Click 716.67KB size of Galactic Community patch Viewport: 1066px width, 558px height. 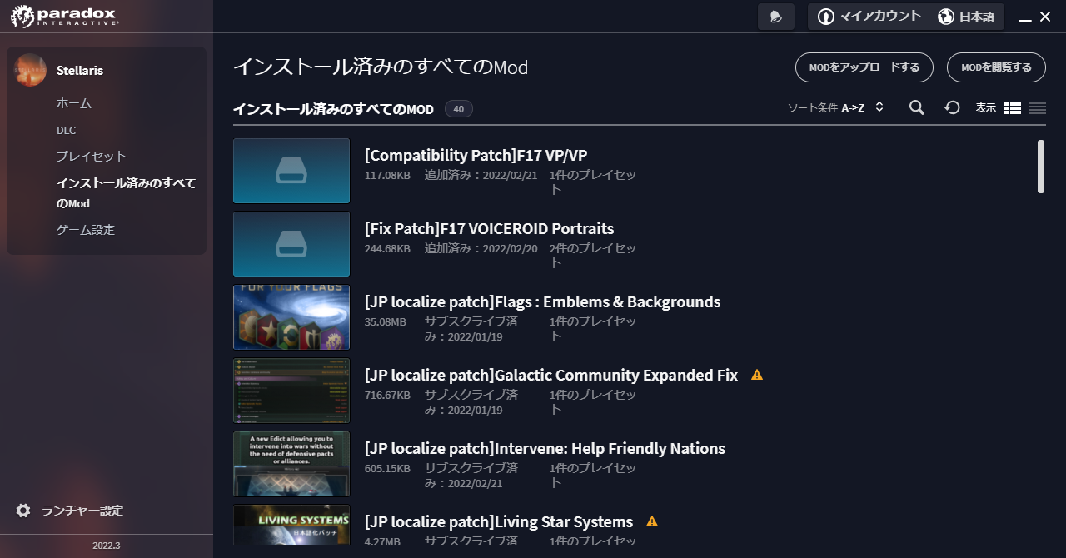pos(387,396)
